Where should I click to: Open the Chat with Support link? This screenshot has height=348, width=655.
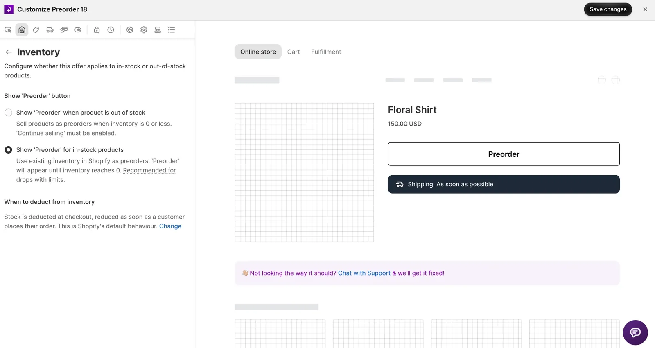coord(364,273)
